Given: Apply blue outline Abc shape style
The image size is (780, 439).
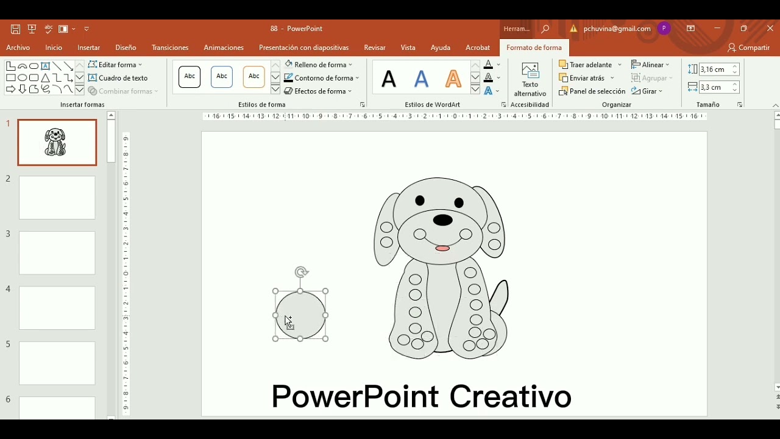Looking at the screenshot, I should click(x=222, y=77).
